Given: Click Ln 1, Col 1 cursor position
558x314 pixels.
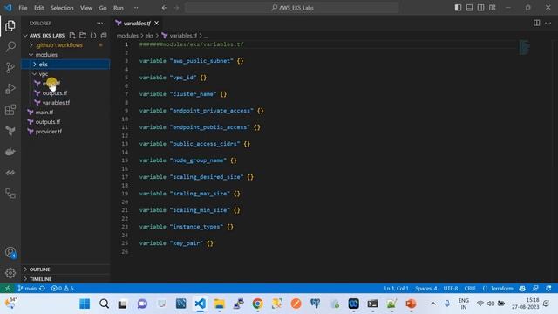Looking at the screenshot, I should (x=396, y=289).
